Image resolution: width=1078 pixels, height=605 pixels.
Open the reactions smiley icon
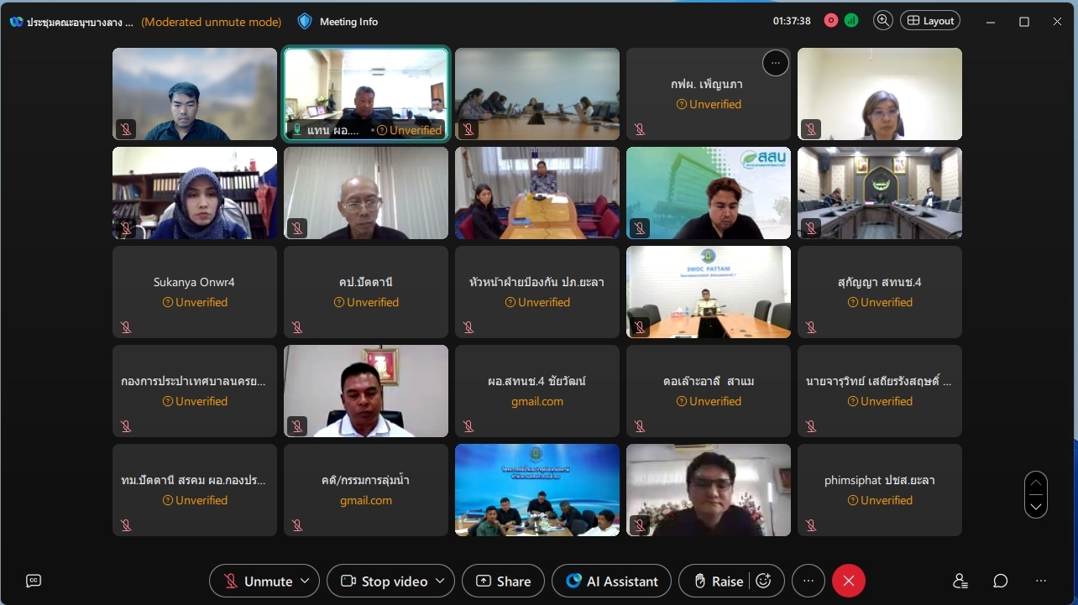click(x=763, y=581)
